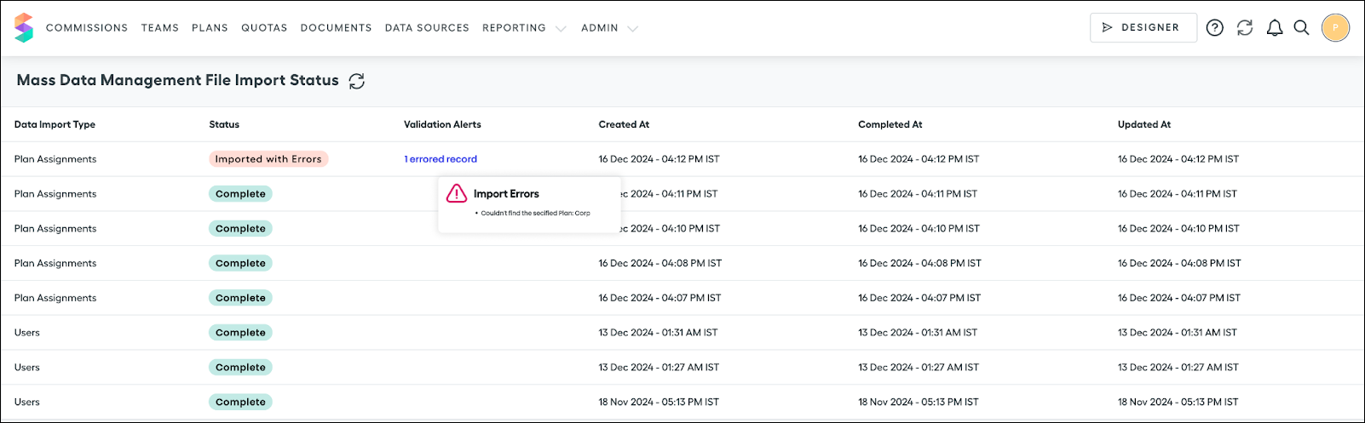Open the help question mark icon
The width and height of the screenshot is (1365, 423).
(x=1215, y=28)
